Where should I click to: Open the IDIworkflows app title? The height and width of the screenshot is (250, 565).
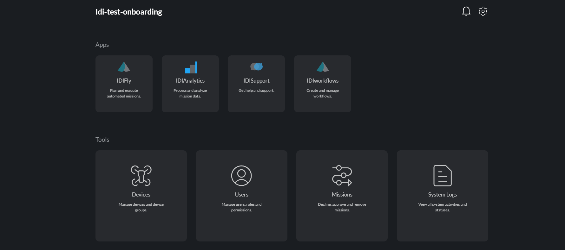click(323, 81)
